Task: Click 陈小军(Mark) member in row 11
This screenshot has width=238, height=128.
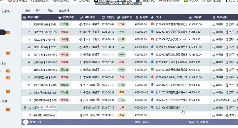Action: point(222,100)
